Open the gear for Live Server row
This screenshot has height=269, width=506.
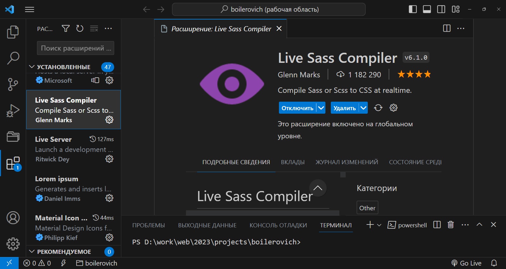point(109,159)
